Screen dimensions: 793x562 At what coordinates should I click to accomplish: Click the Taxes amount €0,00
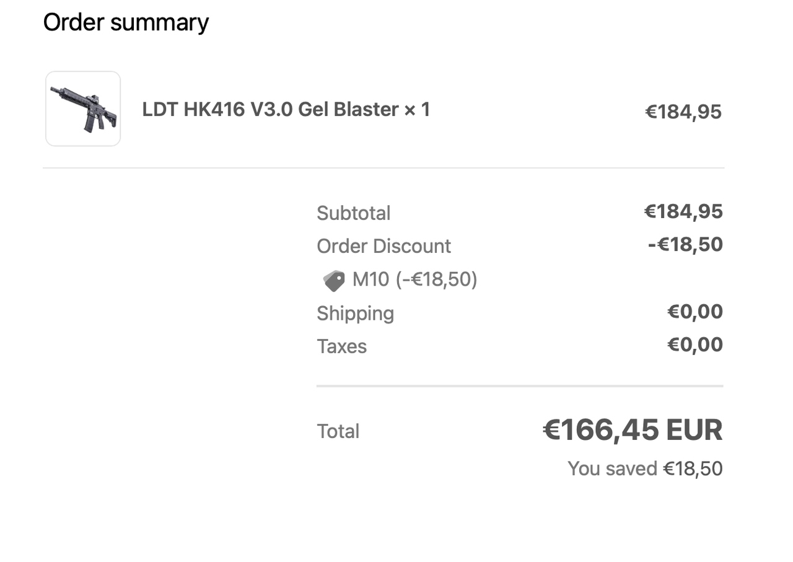[x=694, y=345]
